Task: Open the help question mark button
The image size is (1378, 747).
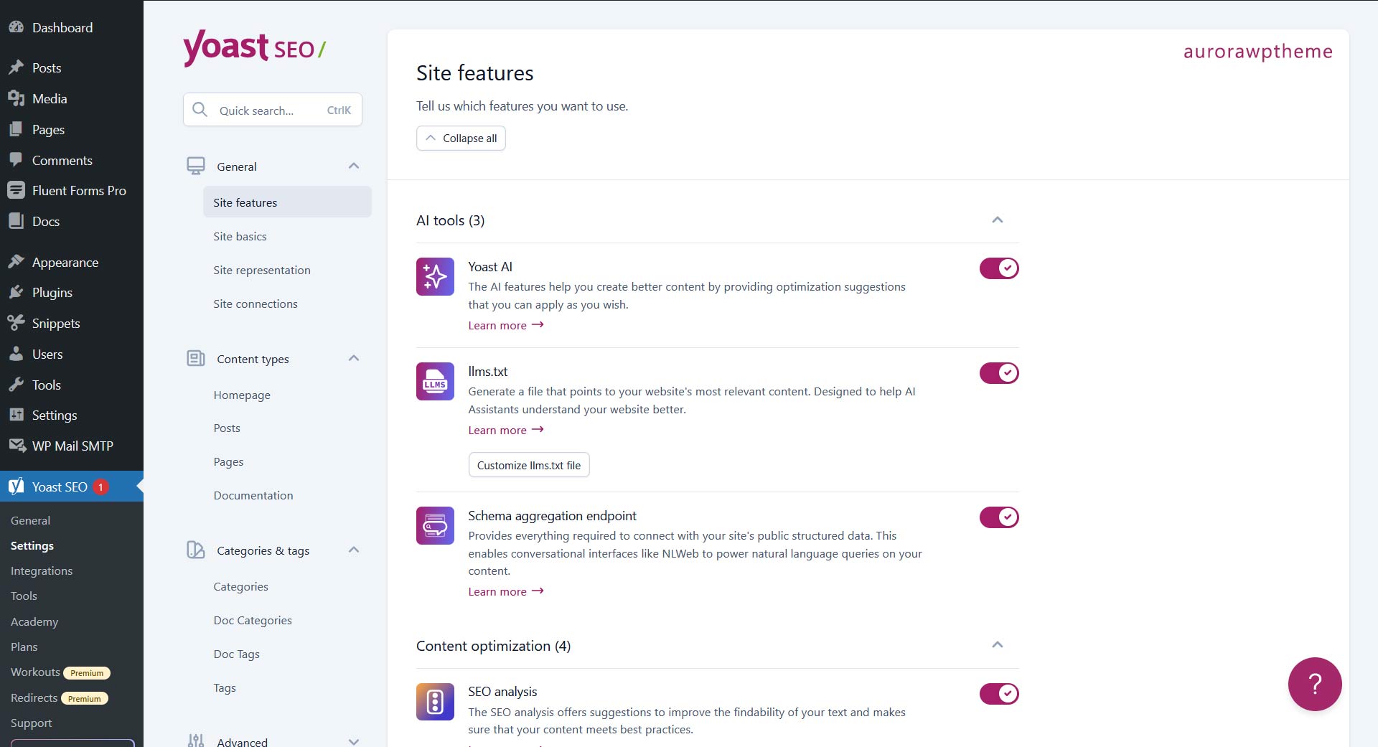Action: pos(1315,684)
